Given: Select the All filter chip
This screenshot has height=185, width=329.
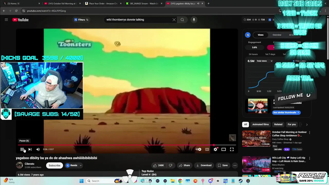Looking at the screenshot, I should 245,124.
